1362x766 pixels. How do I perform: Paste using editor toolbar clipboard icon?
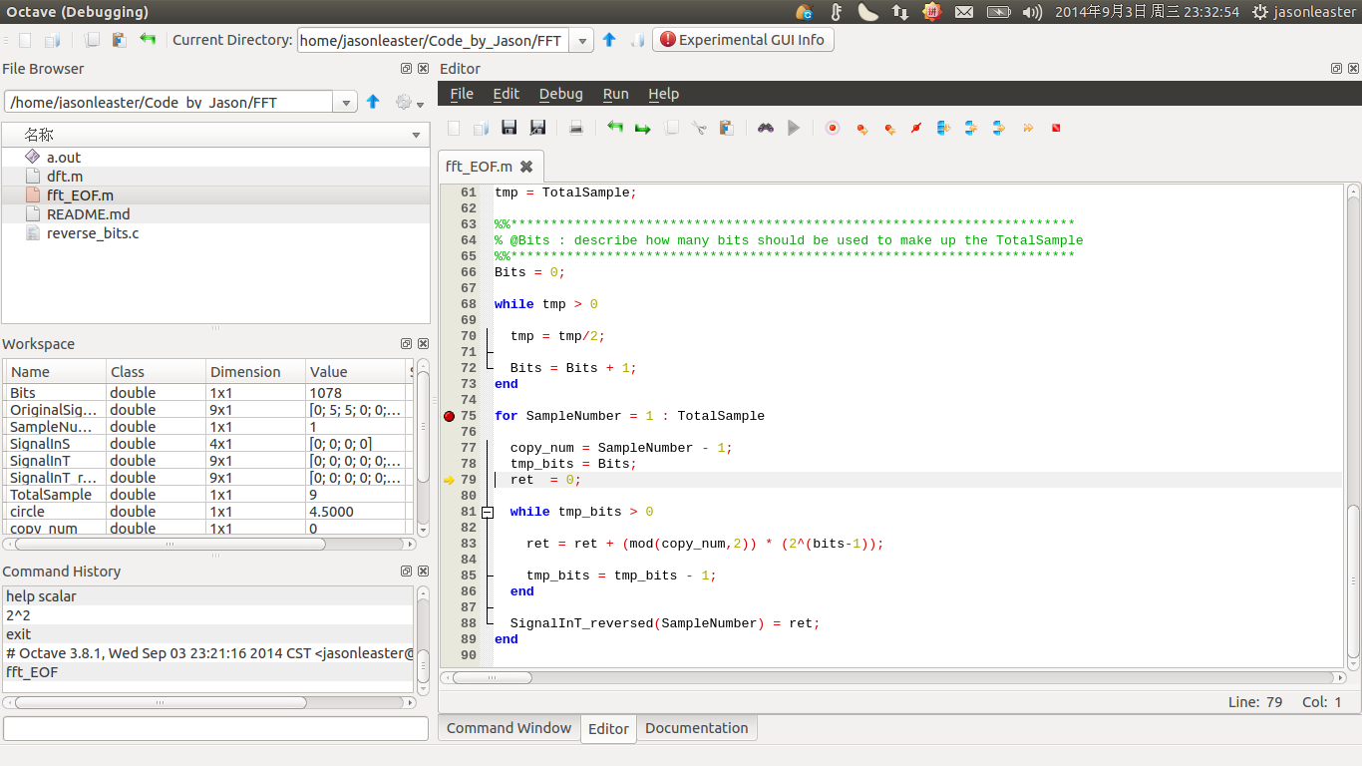click(x=726, y=128)
